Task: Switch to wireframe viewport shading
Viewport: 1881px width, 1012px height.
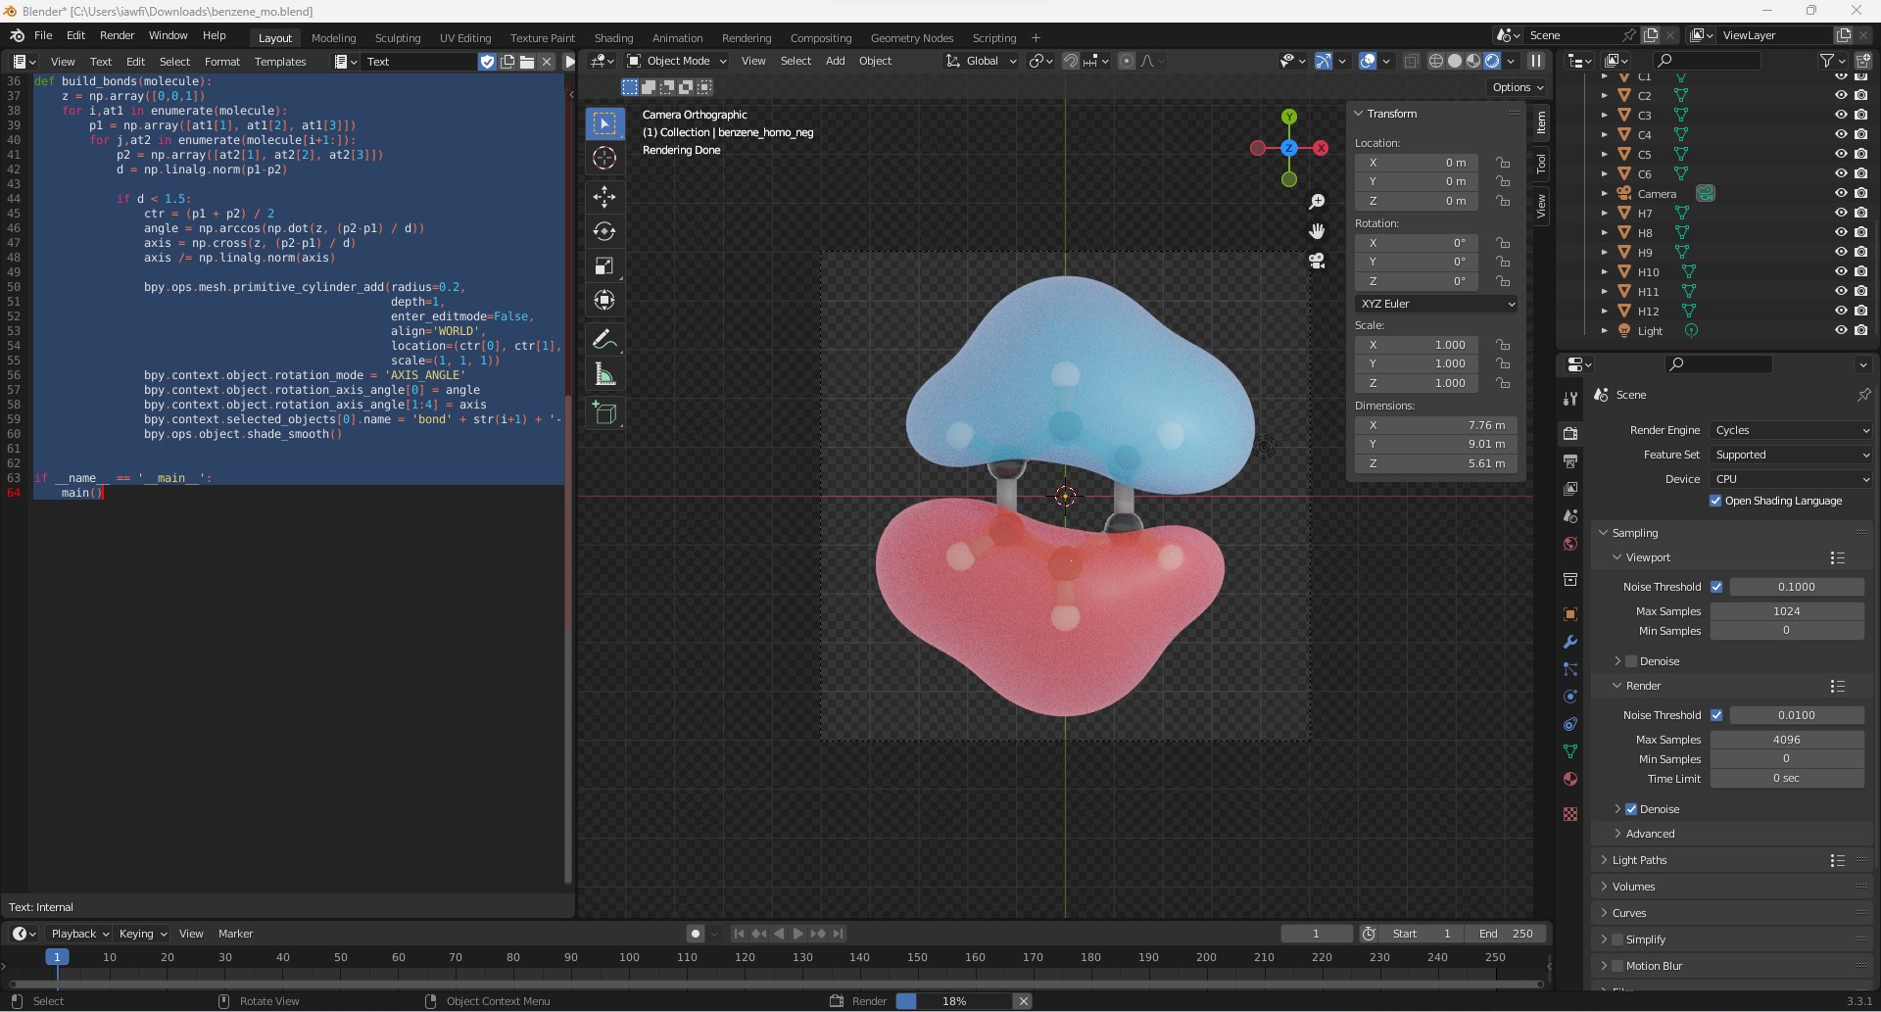Action: [x=1436, y=61]
